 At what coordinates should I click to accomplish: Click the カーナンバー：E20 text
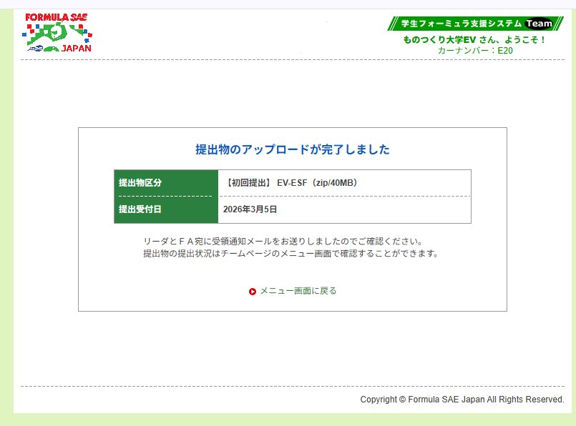pyautogui.click(x=475, y=51)
